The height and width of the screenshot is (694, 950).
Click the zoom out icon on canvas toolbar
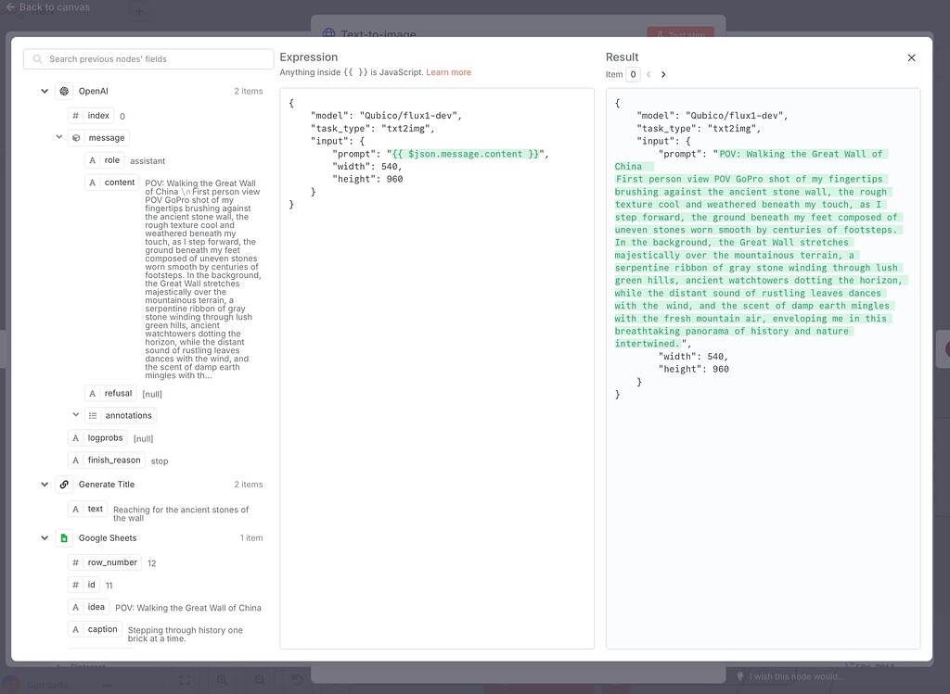tap(259, 679)
